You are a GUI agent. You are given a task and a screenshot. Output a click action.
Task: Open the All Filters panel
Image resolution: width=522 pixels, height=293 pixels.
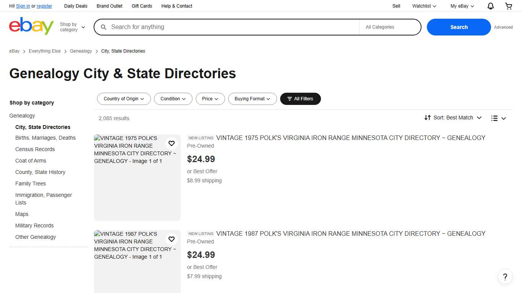(300, 99)
